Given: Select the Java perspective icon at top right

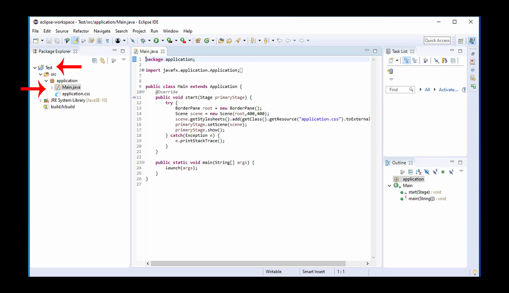Looking at the screenshot, I should [x=472, y=40].
